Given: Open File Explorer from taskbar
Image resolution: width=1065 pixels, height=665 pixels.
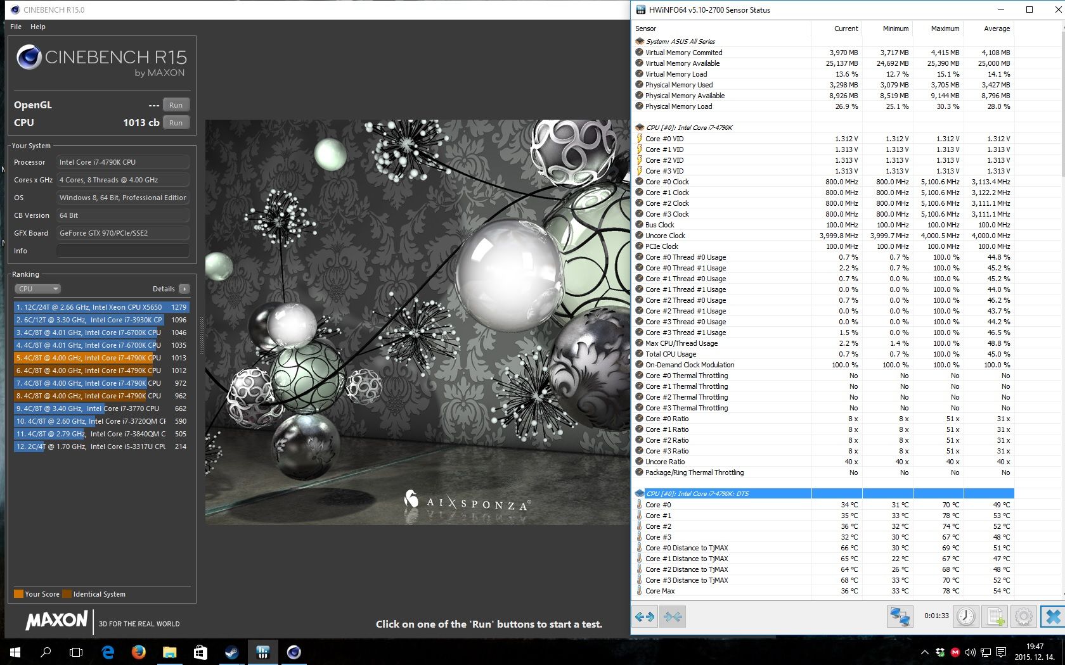Looking at the screenshot, I should pos(169,652).
